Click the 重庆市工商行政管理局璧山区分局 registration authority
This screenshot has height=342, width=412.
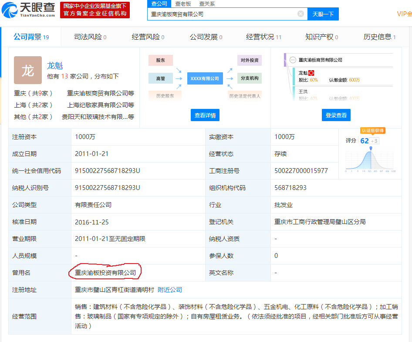coord(320,222)
